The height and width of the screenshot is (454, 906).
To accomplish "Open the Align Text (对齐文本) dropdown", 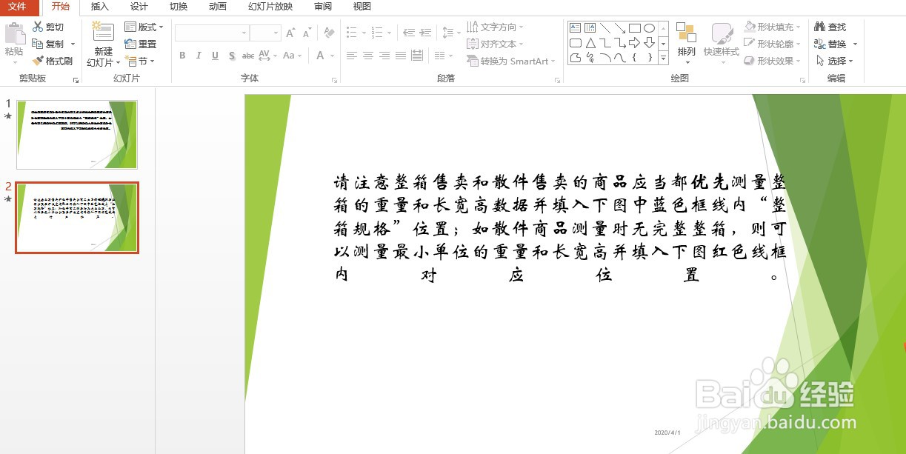I will pos(496,44).
